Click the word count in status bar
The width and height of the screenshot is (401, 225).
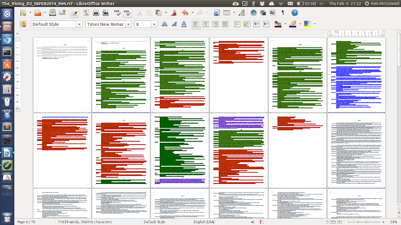click(85, 222)
